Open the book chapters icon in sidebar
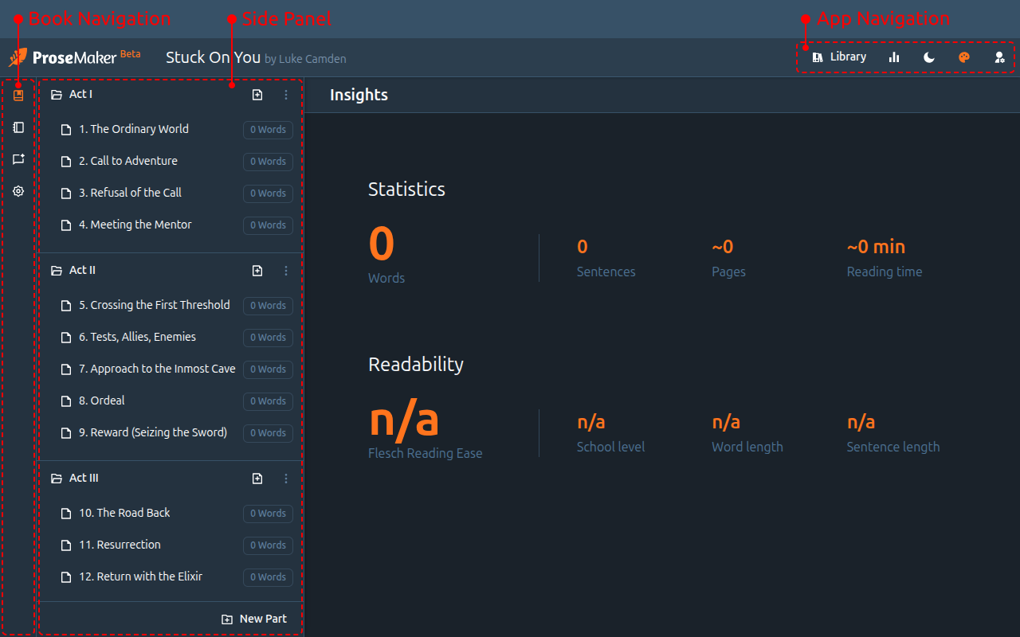 click(18, 96)
